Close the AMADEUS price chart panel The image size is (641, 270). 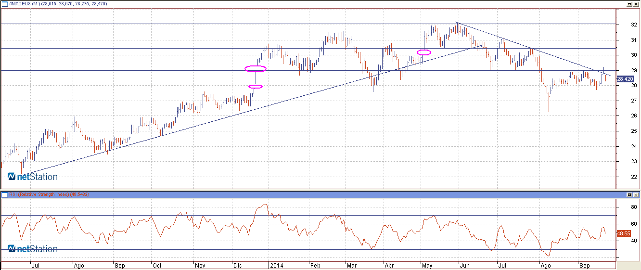coord(636,4)
